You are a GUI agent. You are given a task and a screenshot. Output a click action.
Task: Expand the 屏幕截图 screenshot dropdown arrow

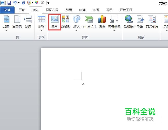(114, 31)
